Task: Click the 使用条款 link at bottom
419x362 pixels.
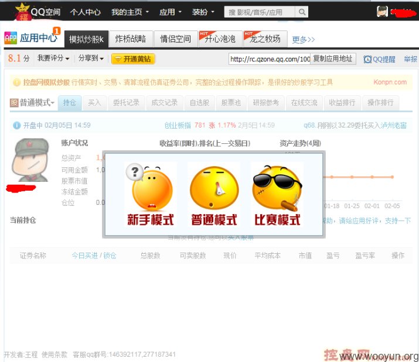Action: pos(54,354)
